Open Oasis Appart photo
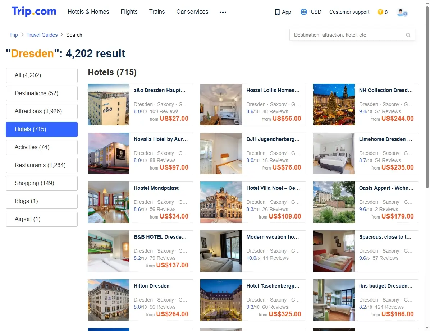This screenshot has width=430, height=331. pos(334,202)
